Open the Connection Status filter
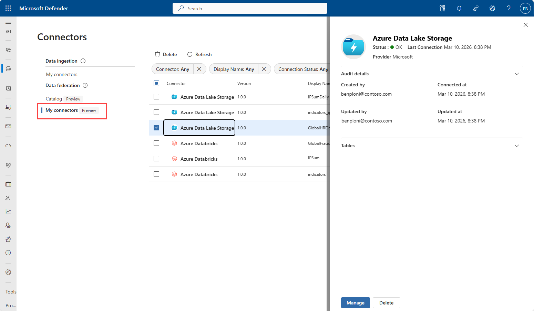Screen dimensions: 534x311 303,69
